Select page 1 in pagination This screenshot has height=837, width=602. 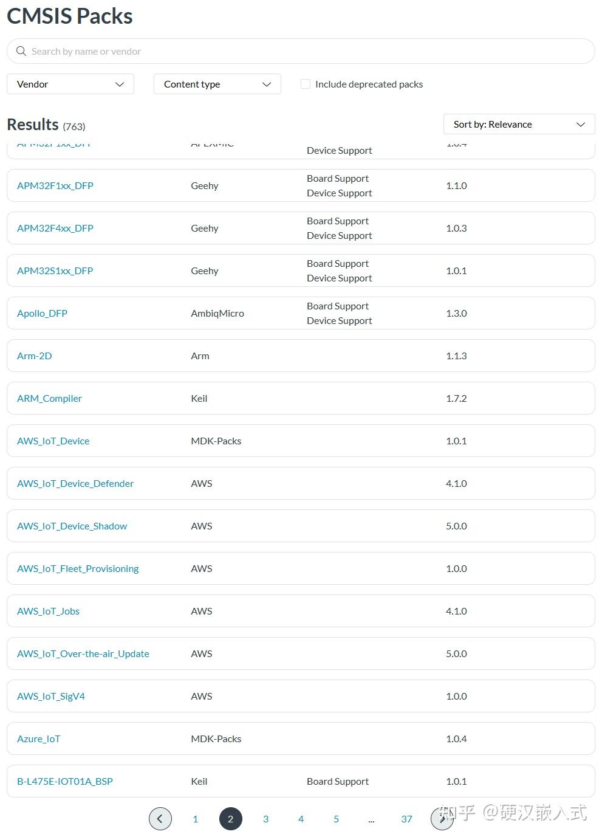[x=195, y=819]
